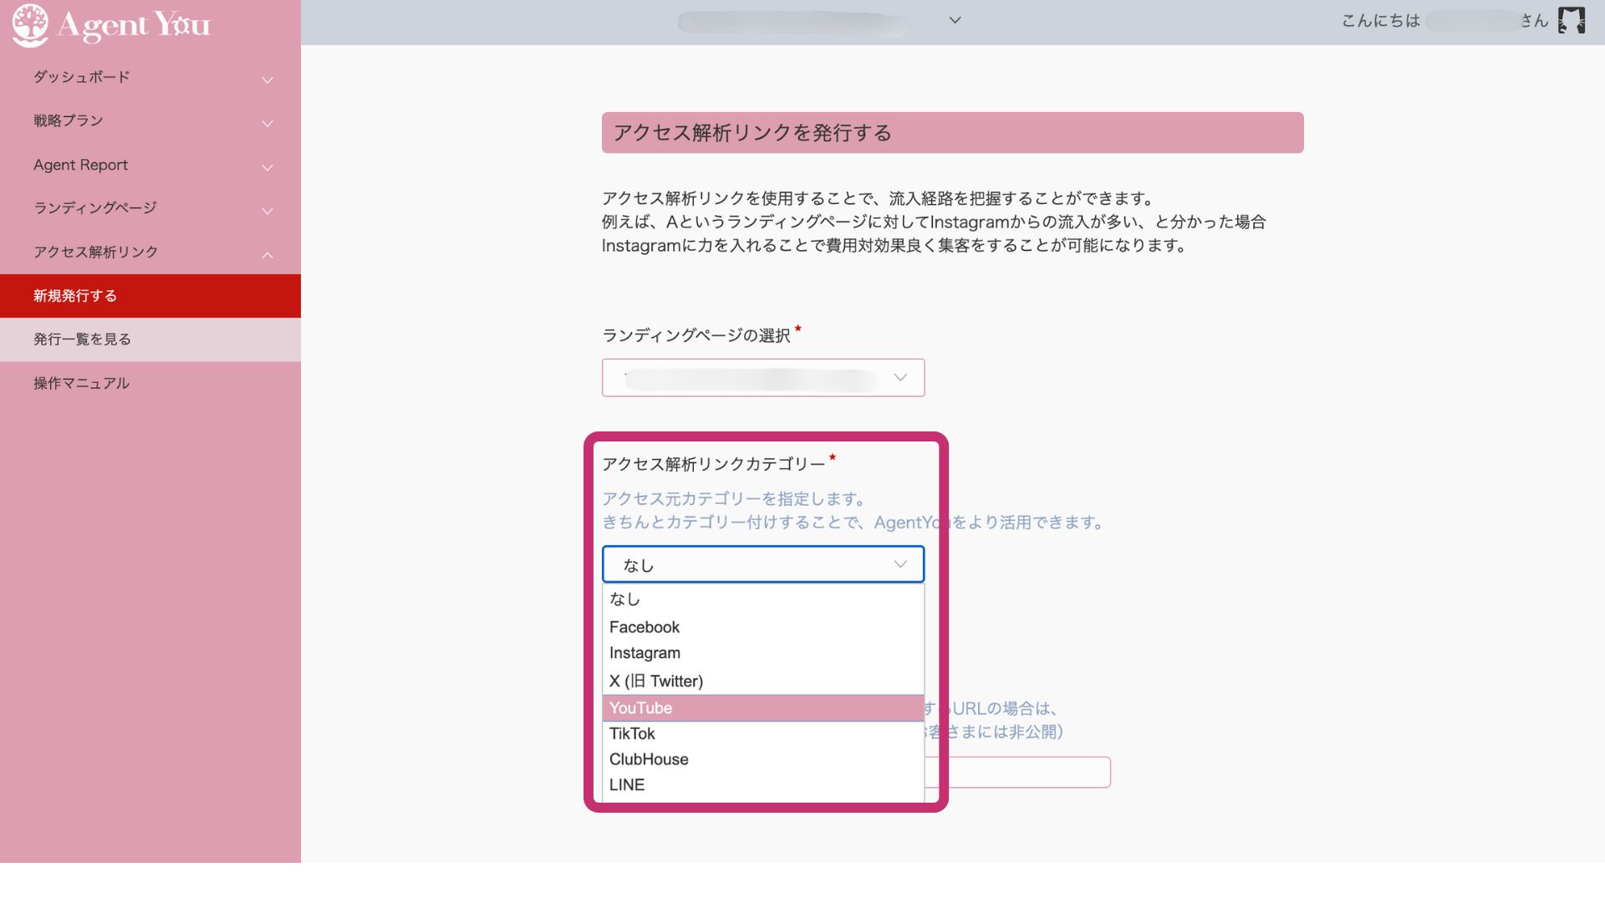Click the Agent You tree logo
Viewport: 1605px width, 903px height.
click(x=30, y=25)
